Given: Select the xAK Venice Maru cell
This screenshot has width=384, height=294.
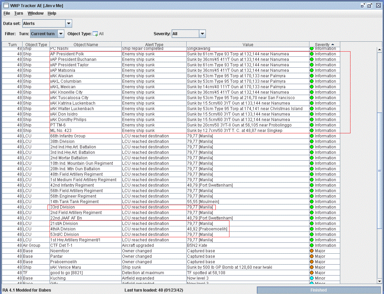Looking at the screenshot, I should pyautogui.click(x=85, y=267).
